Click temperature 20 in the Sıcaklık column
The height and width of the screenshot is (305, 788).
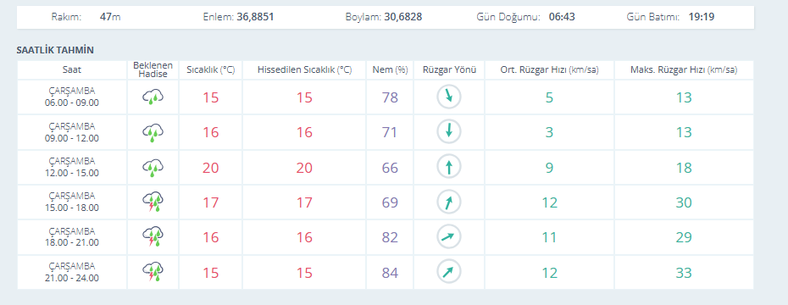[x=211, y=167]
